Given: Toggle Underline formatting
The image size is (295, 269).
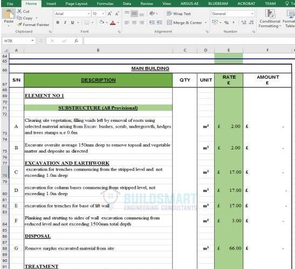Looking at the screenshot, I should click(72, 23).
